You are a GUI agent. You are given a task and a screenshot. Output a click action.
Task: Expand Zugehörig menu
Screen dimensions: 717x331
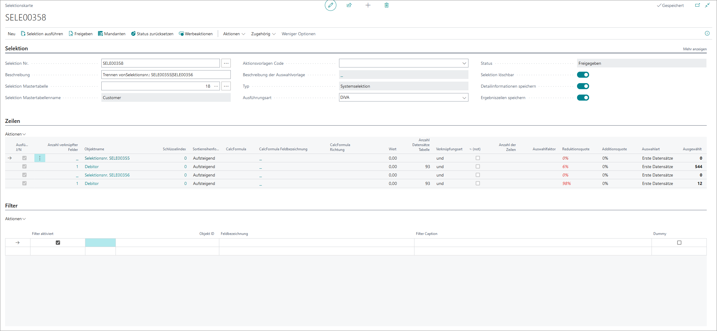pyautogui.click(x=263, y=34)
